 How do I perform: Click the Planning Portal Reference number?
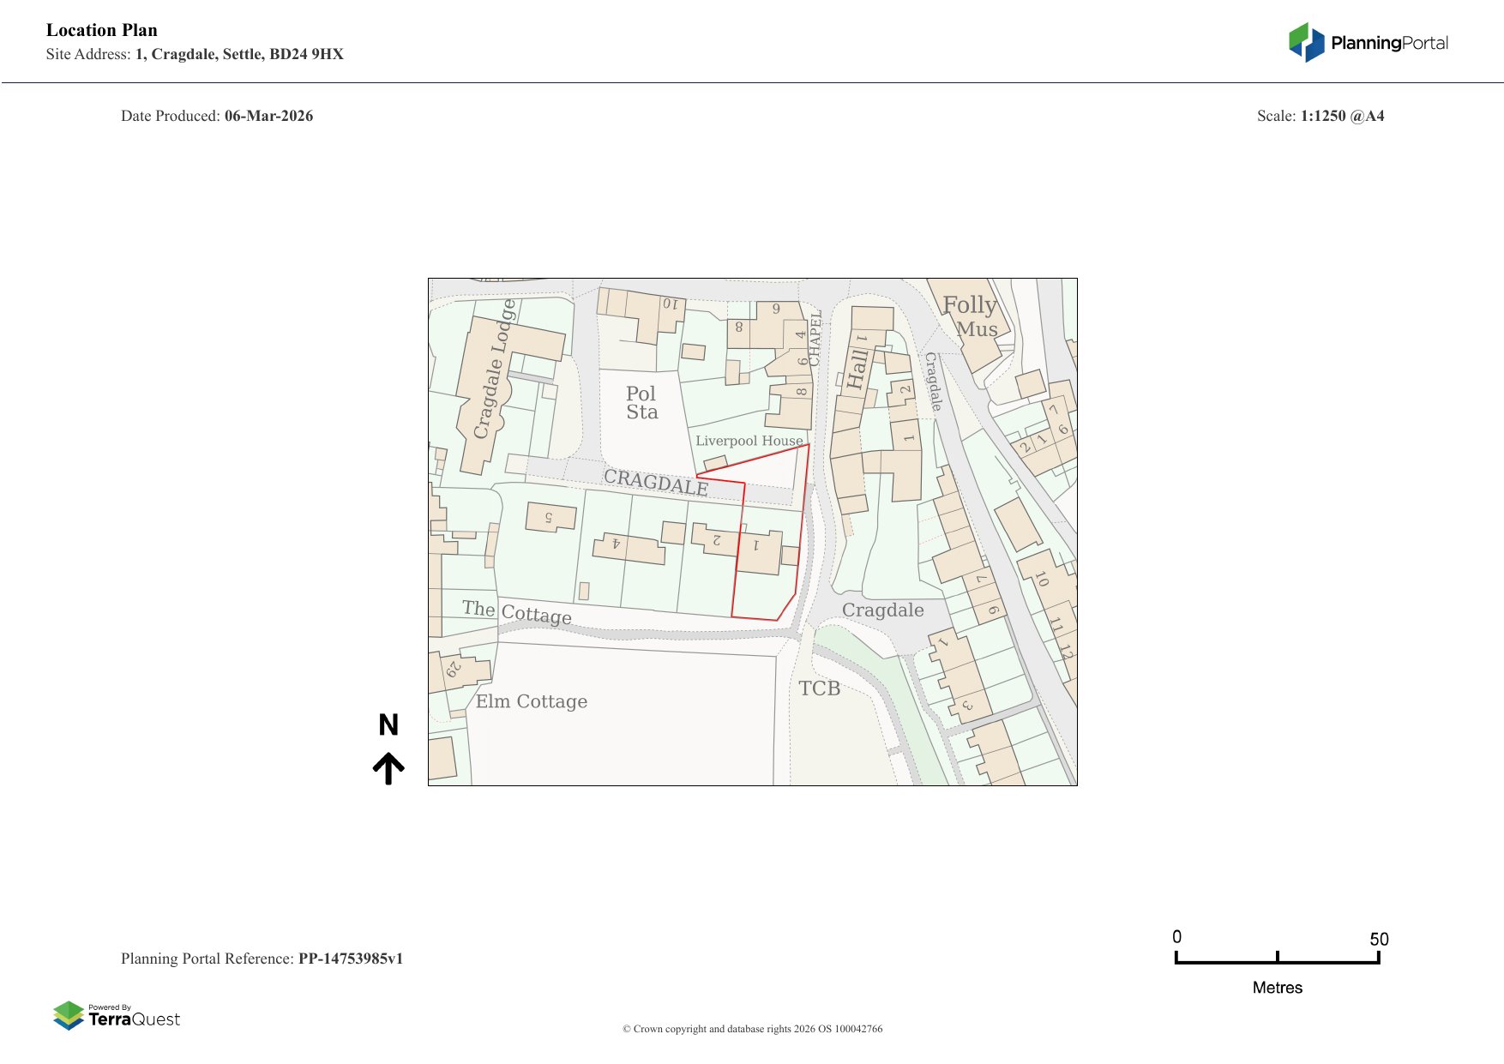350,959
